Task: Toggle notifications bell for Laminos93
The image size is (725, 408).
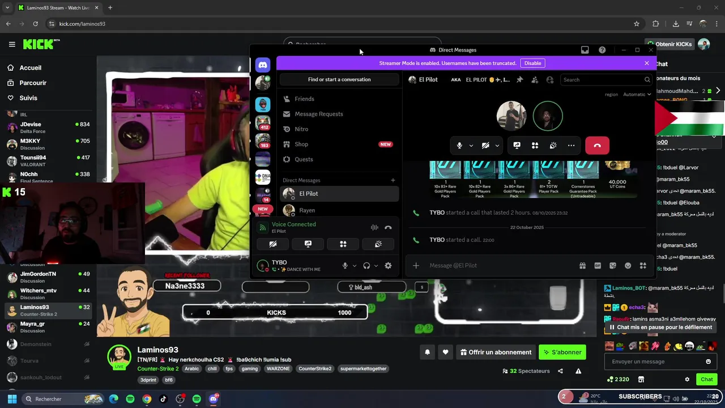Action: (x=428, y=352)
